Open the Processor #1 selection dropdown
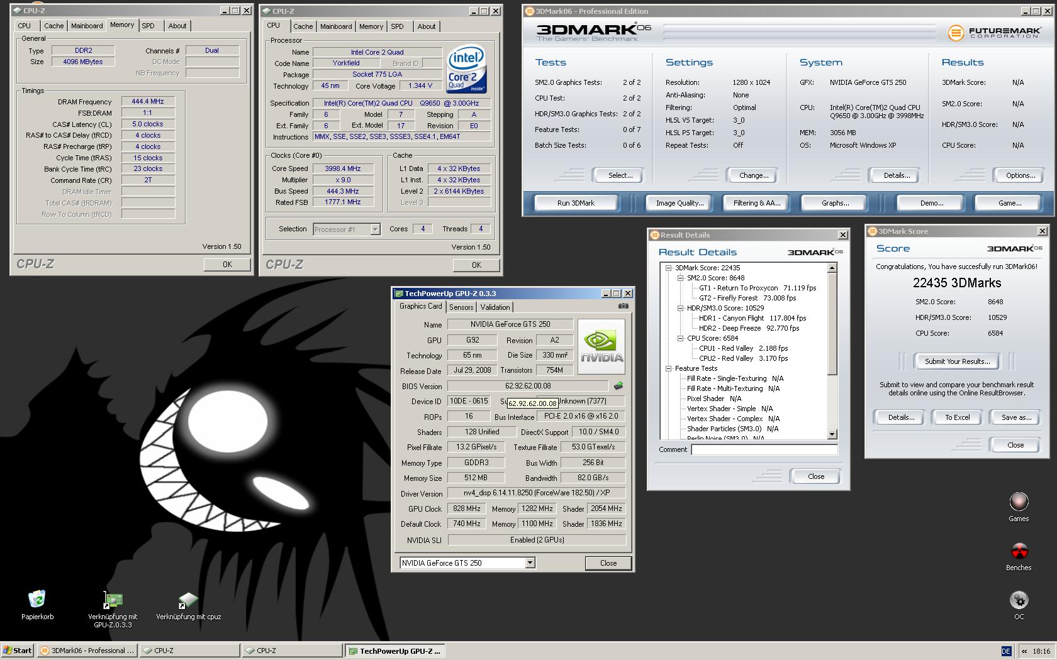 tap(375, 229)
